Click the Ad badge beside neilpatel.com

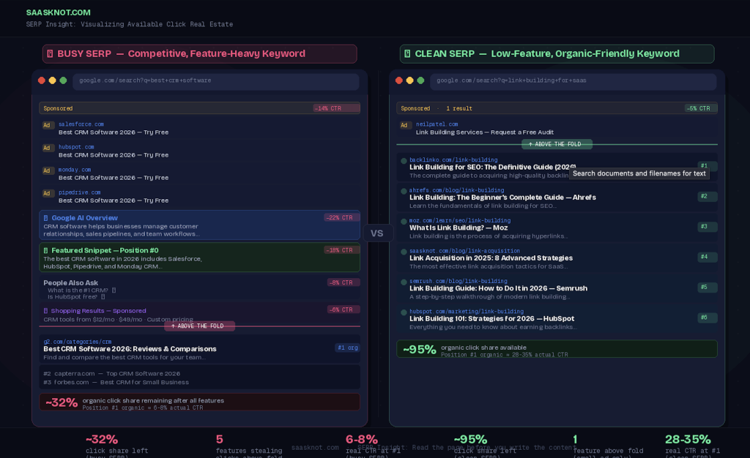pos(406,125)
